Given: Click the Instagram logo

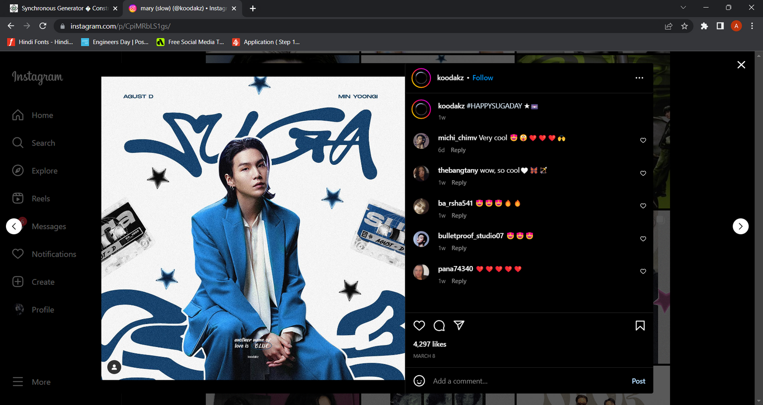Looking at the screenshot, I should click(37, 77).
